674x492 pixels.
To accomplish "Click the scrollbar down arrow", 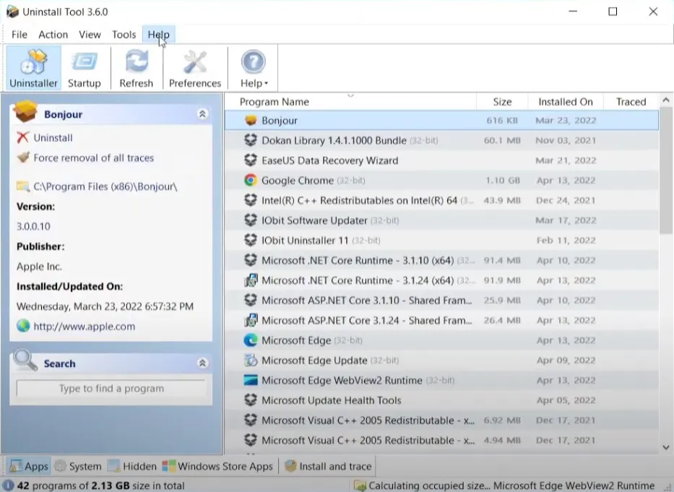I will coord(666,447).
